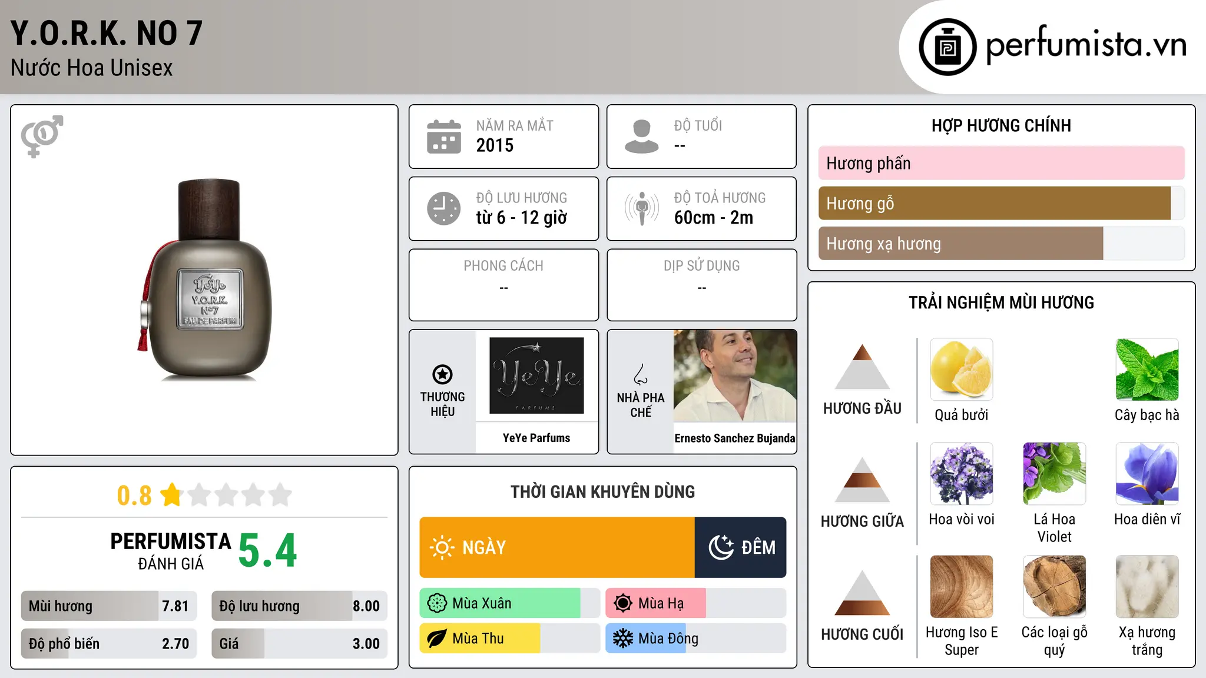The width and height of the screenshot is (1206, 678).
Task: Click the sun icon next to Mùa Hạ
Action: coord(623,603)
